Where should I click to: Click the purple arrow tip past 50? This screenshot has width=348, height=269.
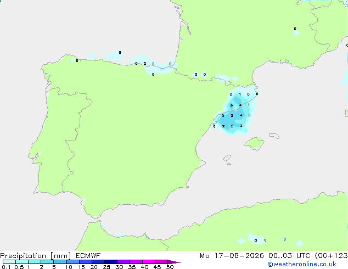175,262
